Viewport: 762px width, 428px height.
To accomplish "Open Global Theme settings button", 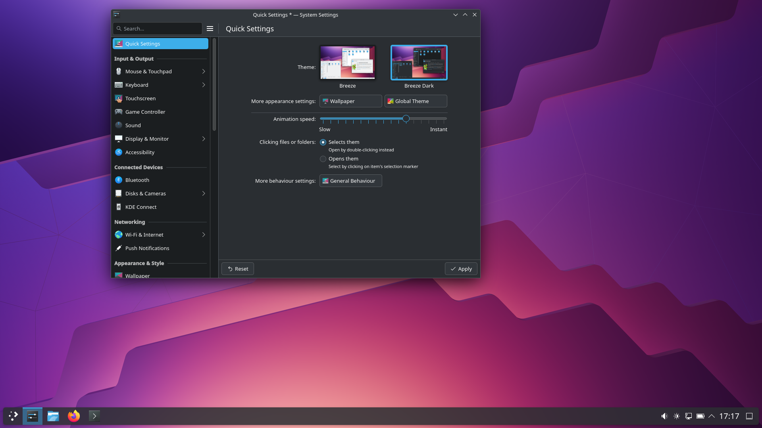I will coord(416,101).
